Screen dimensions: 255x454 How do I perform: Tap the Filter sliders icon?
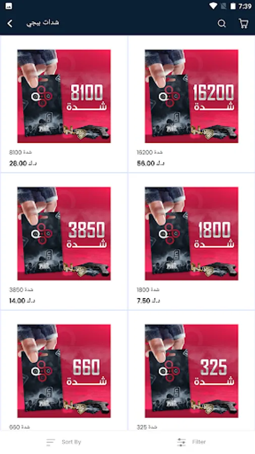(x=181, y=442)
